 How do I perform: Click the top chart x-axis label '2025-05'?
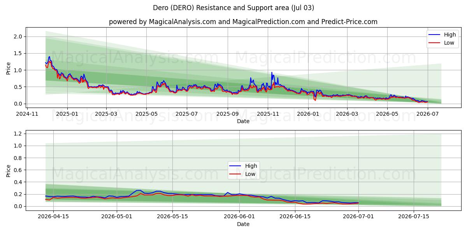[x=146, y=114]
